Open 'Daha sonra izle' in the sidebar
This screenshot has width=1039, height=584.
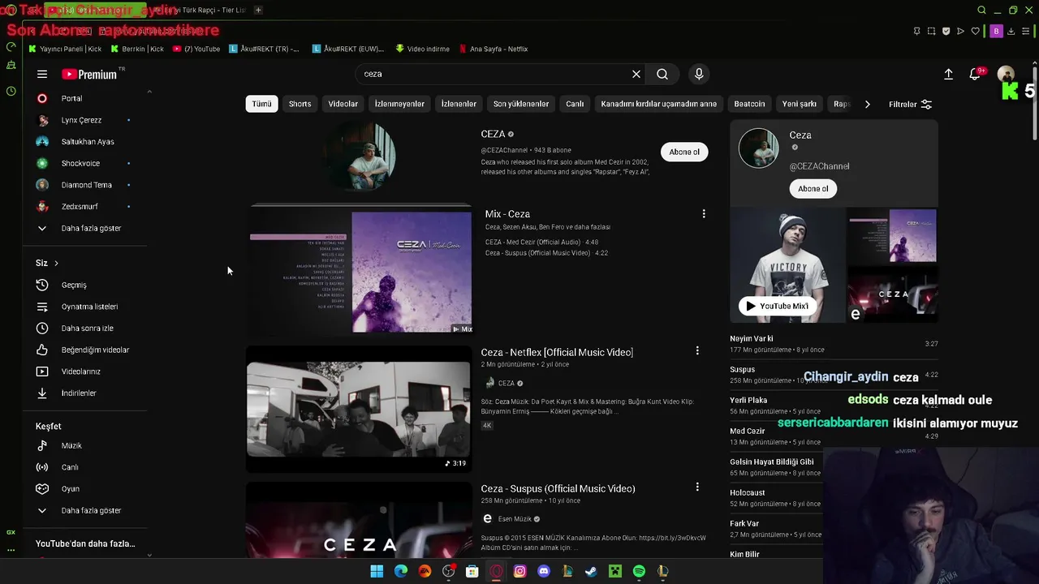(87, 328)
